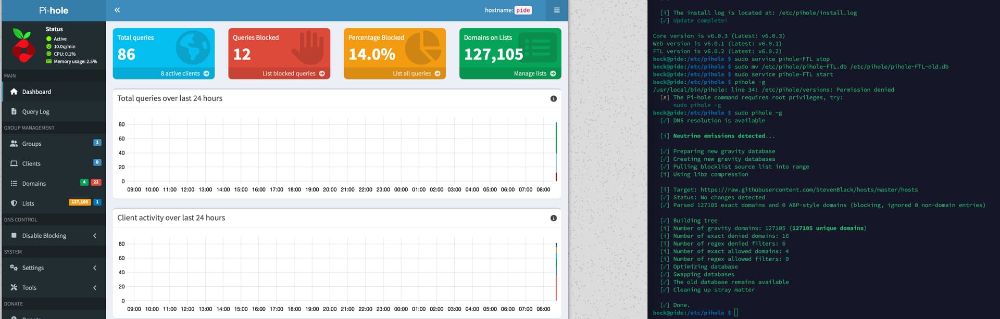Click the Domains list icon

14,183
